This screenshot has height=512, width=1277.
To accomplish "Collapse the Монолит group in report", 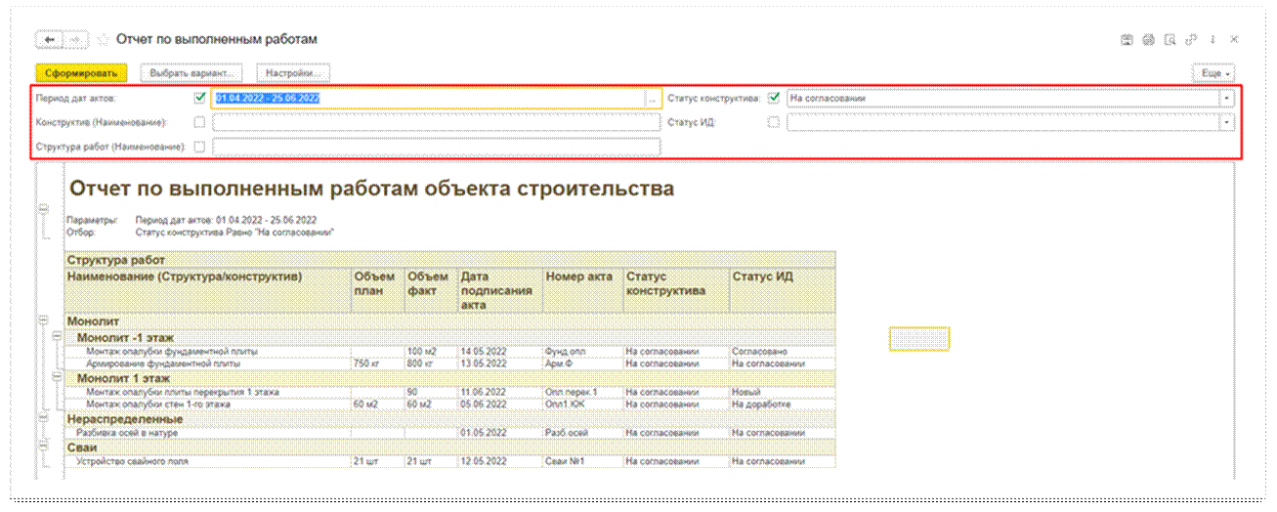I will pyautogui.click(x=43, y=320).
